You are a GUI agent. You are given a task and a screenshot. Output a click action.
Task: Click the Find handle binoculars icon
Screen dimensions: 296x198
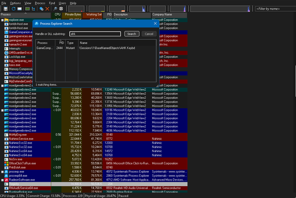55,9
